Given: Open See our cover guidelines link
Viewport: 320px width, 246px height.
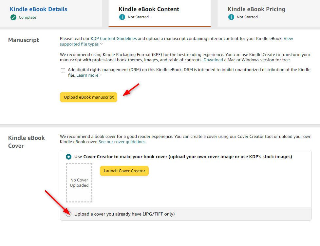Looking at the screenshot, I should 122,142.
